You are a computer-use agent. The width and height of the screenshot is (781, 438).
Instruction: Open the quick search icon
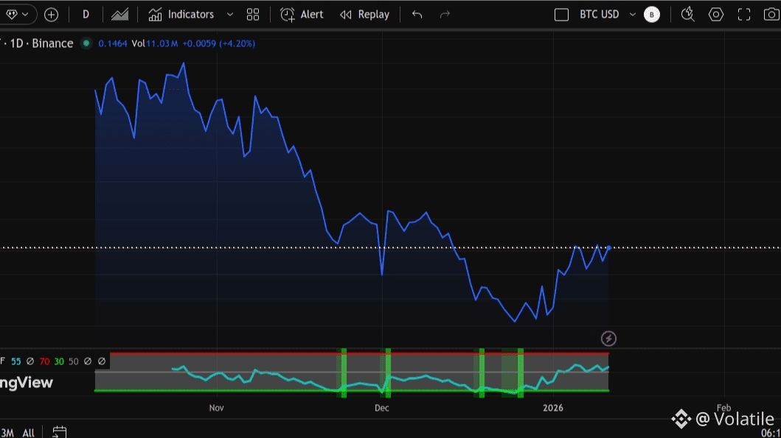click(687, 14)
